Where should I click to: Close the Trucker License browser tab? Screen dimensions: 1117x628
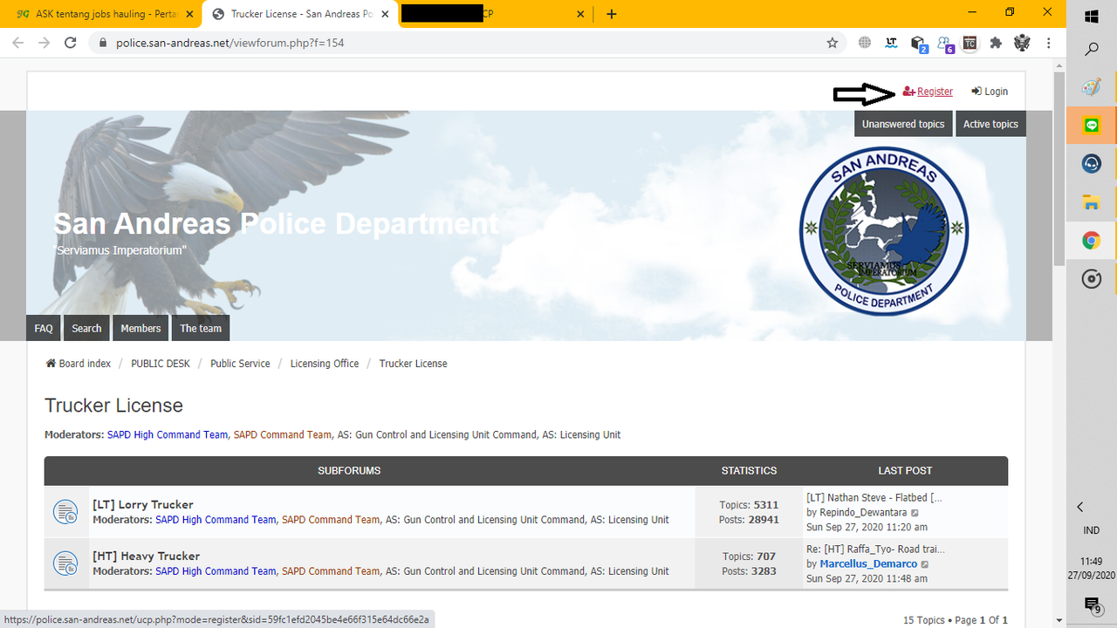coord(385,14)
